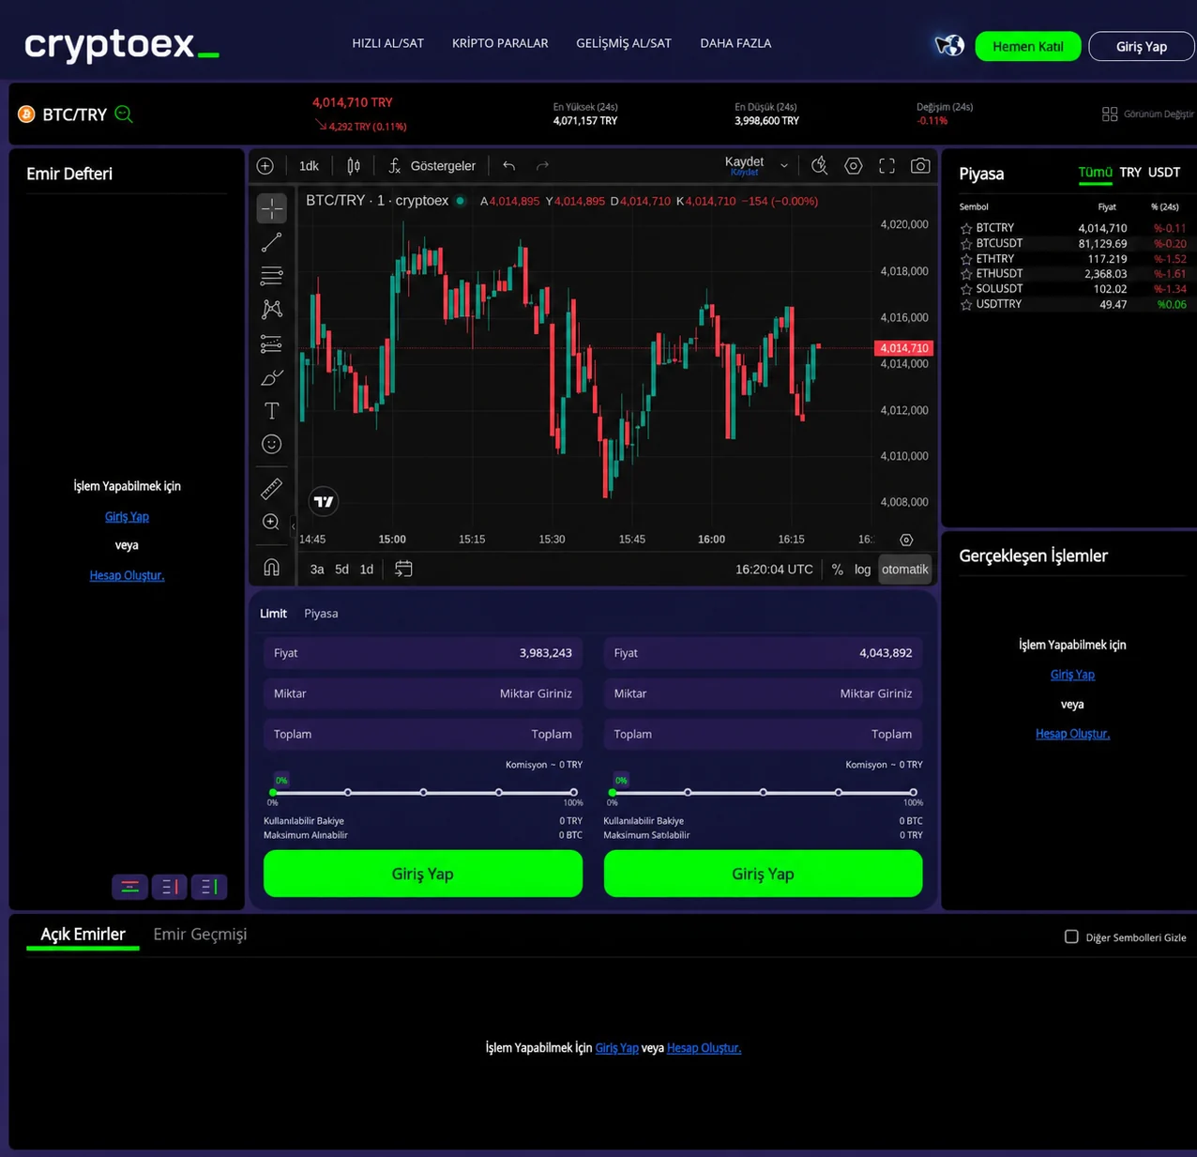Screen dimensions: 1197x1157
Task: Favorite the ETHUSDT star
Action: click(x=966, y=274)
